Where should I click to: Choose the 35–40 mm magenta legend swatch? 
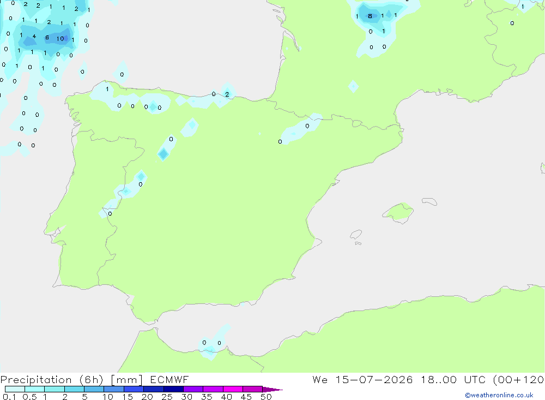(x=213, y=389)
